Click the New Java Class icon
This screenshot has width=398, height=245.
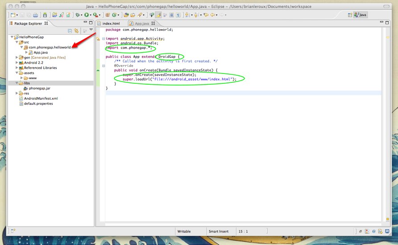tap(114, 15)
